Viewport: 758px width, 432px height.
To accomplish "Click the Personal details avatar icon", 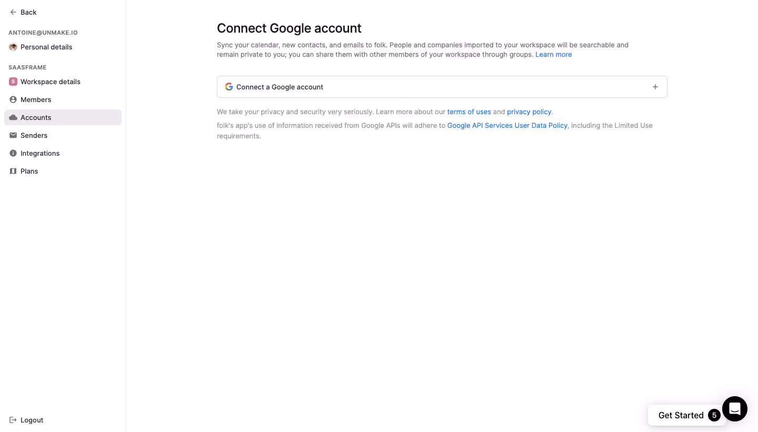I will 13,47.
